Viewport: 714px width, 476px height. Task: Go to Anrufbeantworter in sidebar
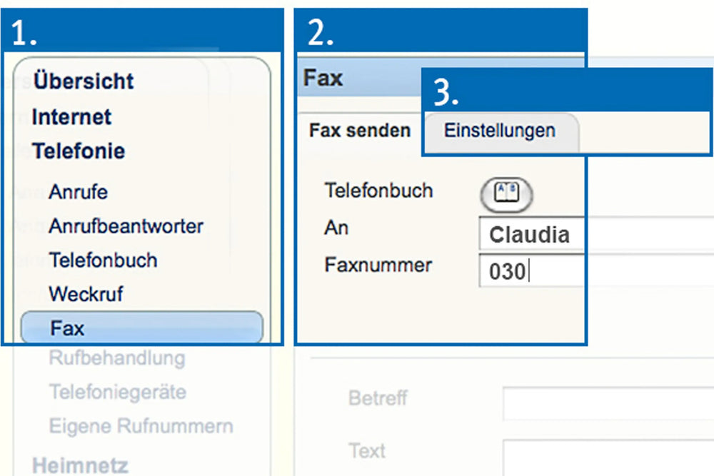tap(126, 226)
